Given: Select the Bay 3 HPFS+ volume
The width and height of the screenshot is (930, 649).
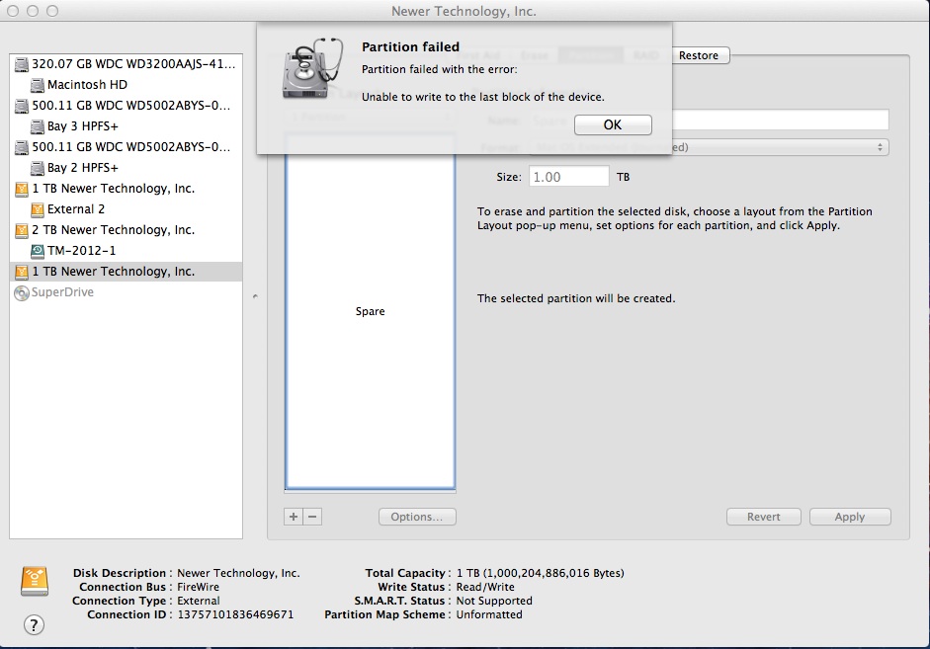Looking at the screenshot, I should (126, 126).
